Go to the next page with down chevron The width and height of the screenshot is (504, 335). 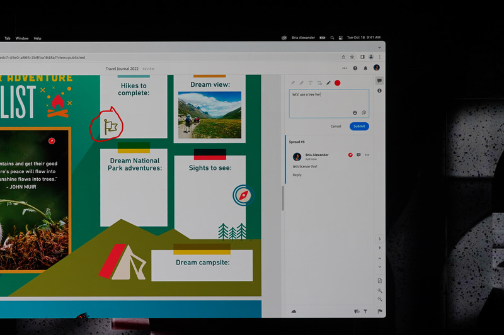[x=380, y=267]
